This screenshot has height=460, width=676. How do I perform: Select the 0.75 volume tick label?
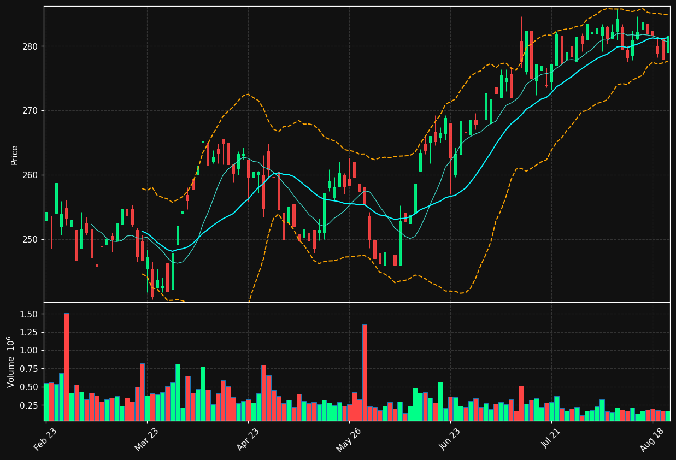[28, 369]
